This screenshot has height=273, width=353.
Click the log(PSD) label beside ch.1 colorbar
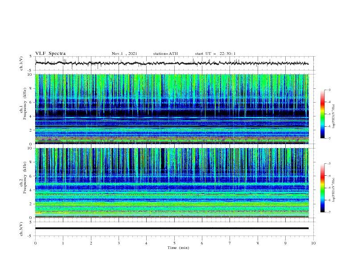pyautogui.click(x=334, y=116)
